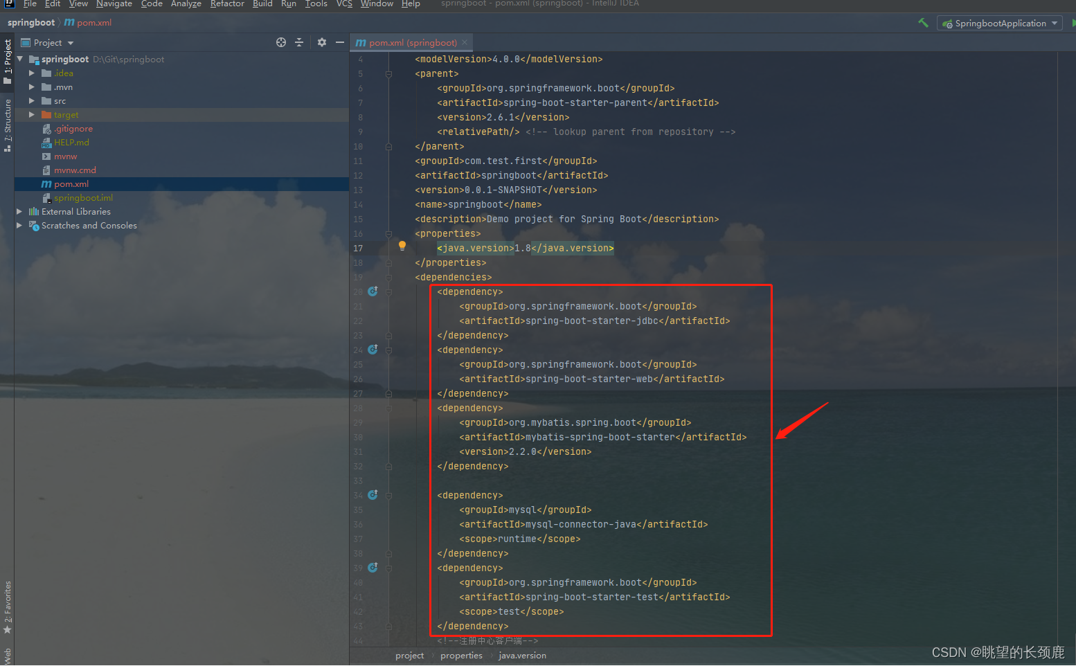
Task: Click pom.xml in the navigation bar
Action: 88,23
